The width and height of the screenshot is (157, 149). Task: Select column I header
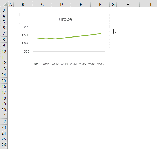[x=148, y=5]
